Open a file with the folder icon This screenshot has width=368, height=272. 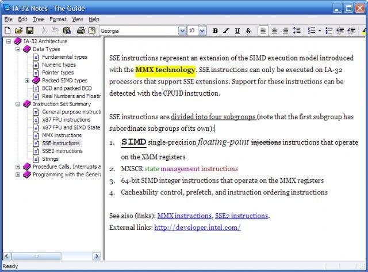(x=18, y=31)
